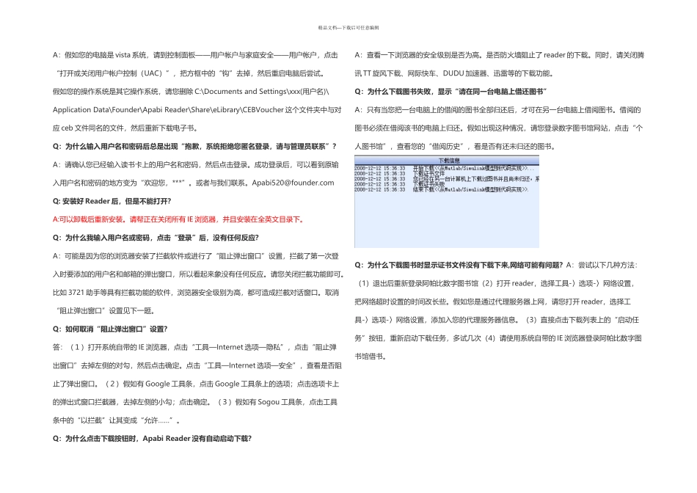The image size is (697, 493).
Task: Click the question '安装好 Reader 后，但是不能打开?'
Action: [x=112, y=201]
